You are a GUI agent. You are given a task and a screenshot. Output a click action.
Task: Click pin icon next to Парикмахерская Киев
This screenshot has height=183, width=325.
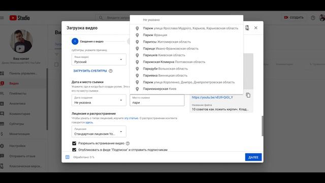pyautogui.click(x=137, y=89)
